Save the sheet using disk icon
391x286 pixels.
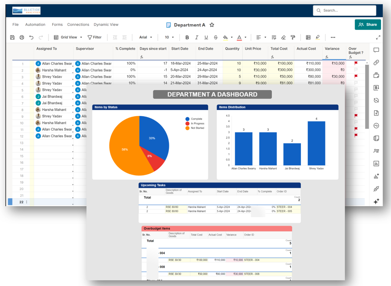point(12,37)
